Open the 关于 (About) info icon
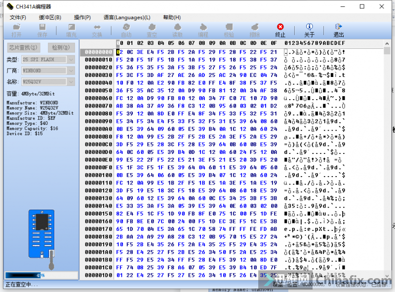This screenshot has width=395, height=292. pos(310,30)
